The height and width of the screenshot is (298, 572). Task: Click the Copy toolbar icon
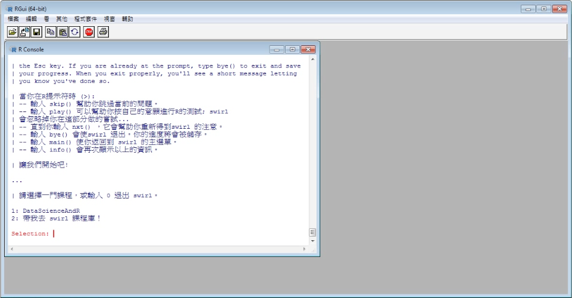point(51,32)
